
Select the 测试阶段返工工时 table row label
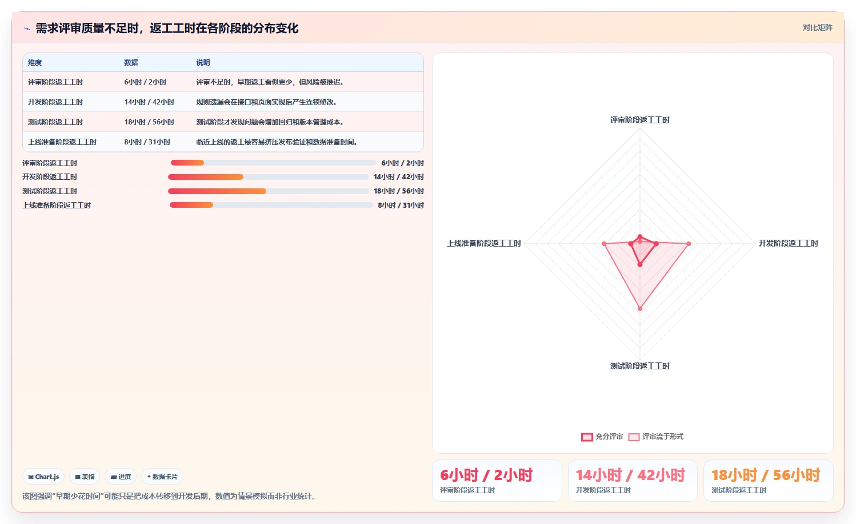point(55,122)
